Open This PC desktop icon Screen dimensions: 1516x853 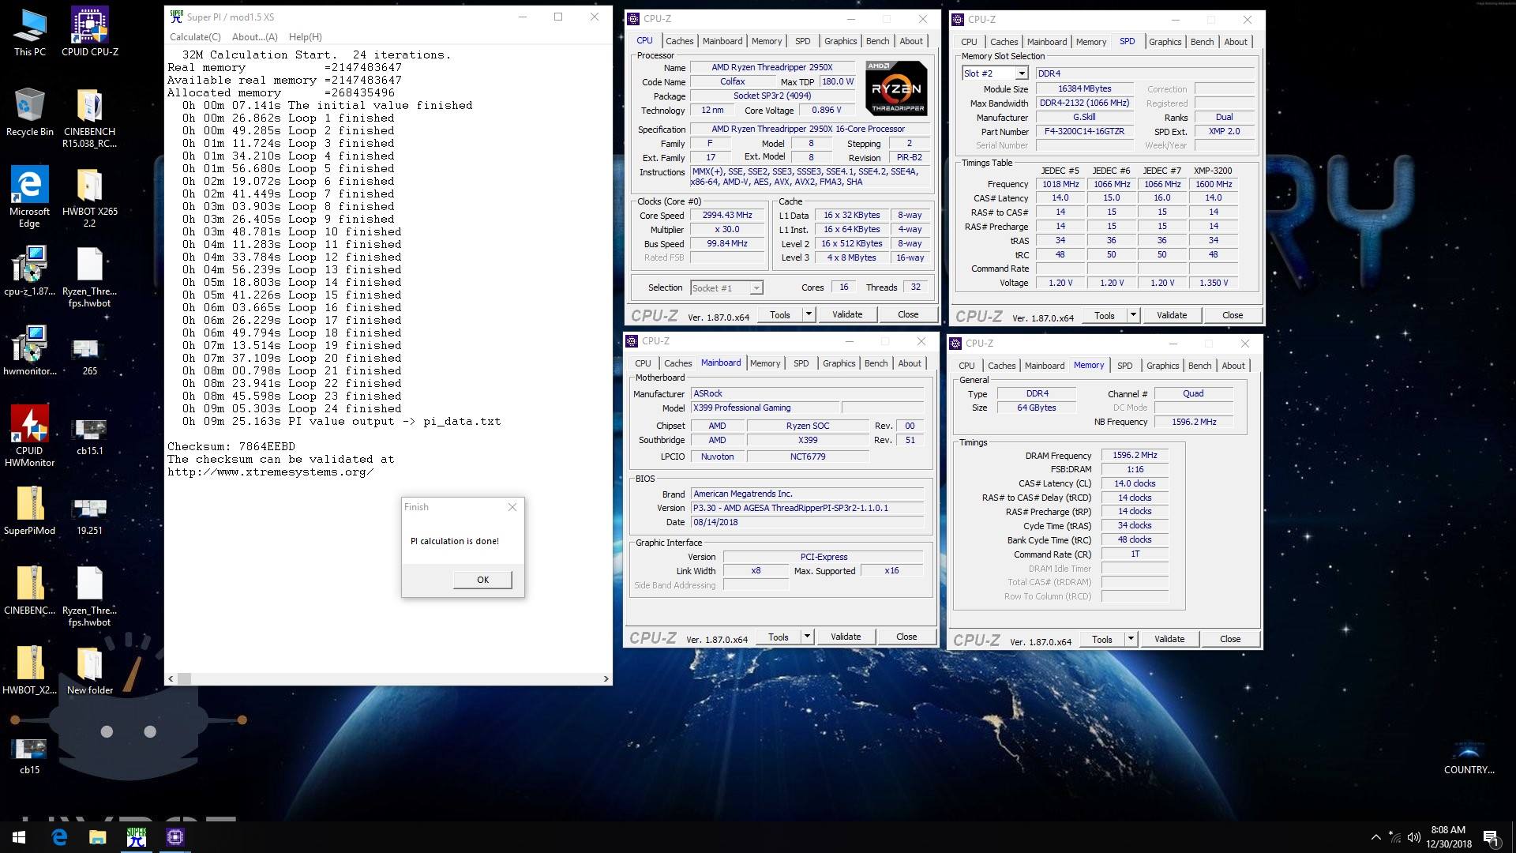coord(30,32)
